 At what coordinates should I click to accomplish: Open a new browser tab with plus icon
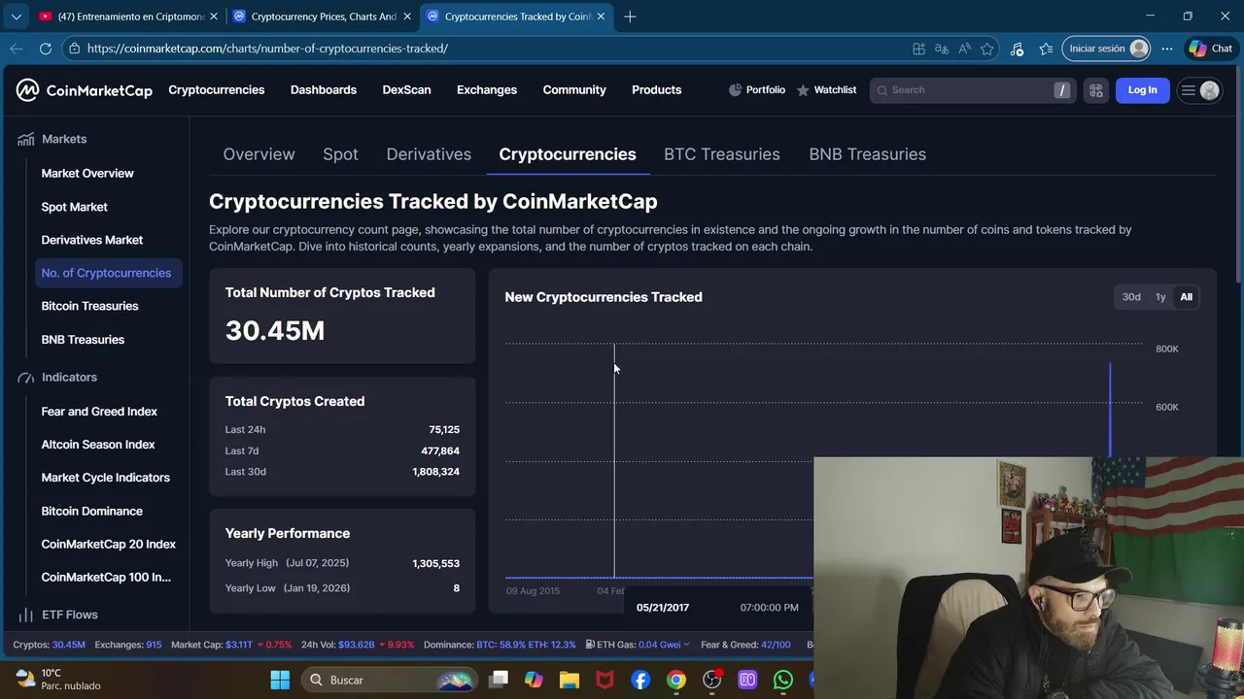tap(630, 17)
